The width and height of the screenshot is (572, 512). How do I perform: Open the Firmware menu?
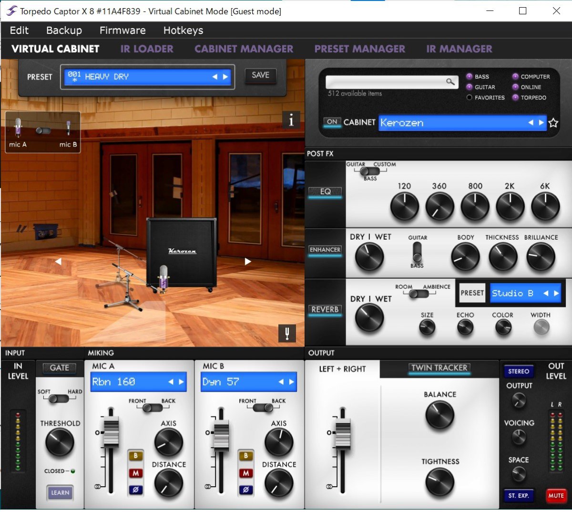tap(123, 31)
